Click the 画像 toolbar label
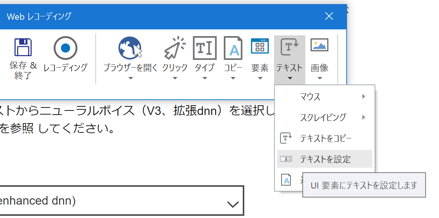The width and height of the screenshot is (439, 218). point(319,68)
